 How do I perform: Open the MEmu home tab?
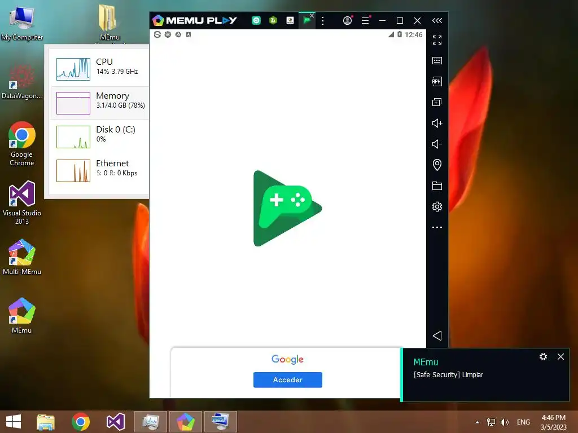(256, 21)
